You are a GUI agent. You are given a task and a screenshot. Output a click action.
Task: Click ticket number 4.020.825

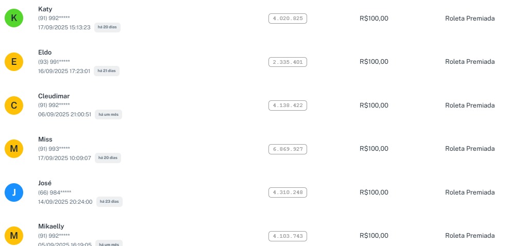(288, 19)
